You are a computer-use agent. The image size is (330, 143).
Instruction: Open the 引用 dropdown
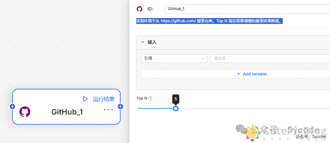[x=174, y=58]
